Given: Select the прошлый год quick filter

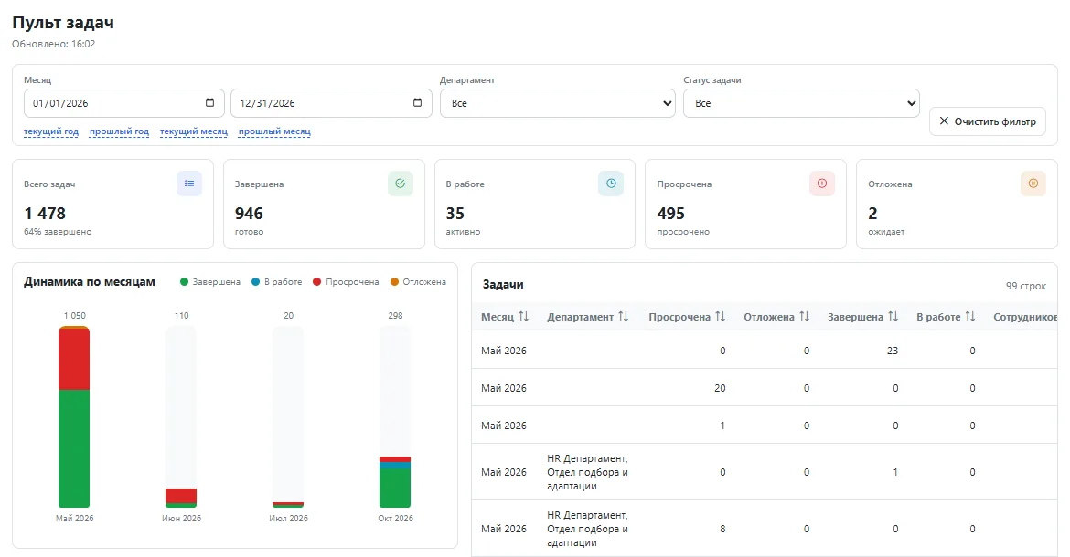Looking at the screenshot, I should click(x=120, y=131).
